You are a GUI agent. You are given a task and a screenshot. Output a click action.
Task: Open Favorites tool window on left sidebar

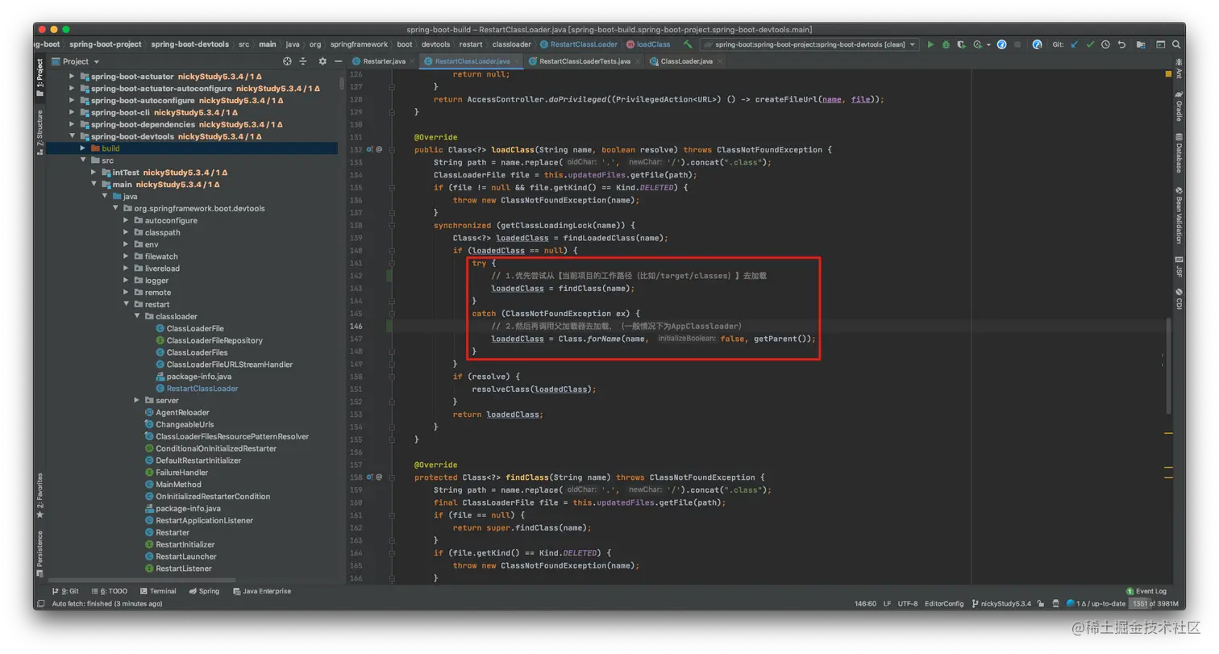[40, 496]
